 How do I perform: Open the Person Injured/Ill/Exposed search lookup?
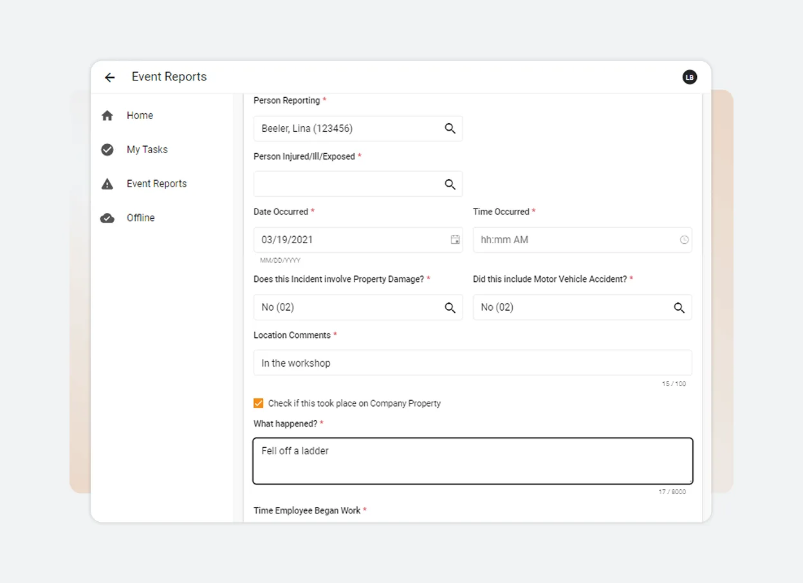[x=450, y=184]
